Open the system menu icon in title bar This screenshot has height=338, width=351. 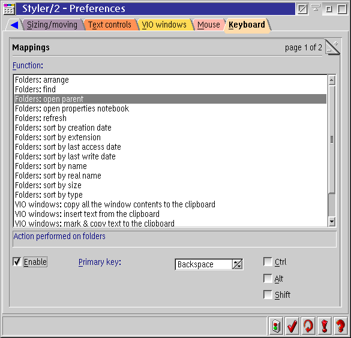point(9,9)
